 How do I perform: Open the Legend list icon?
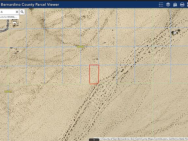[161, 5]
